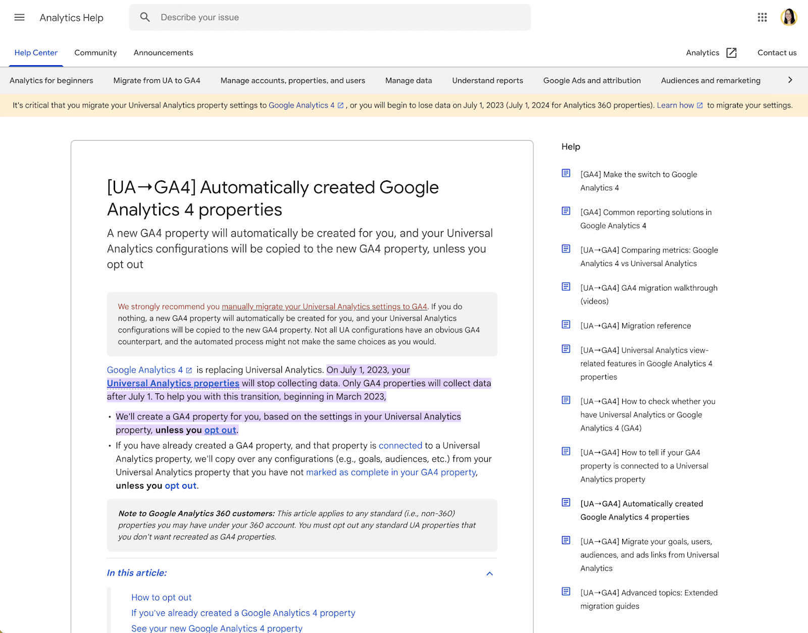Open the Google apps grid
Viewport: 808px width, 633px height.
(x=762, y=17)
